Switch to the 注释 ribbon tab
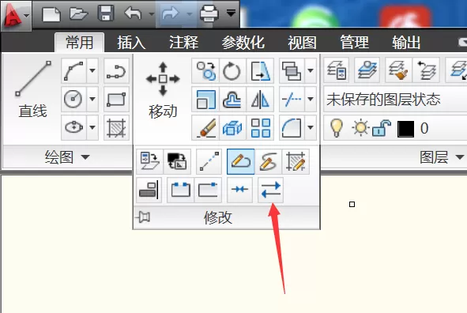The height and width of the screenshot is (313, 467). click(183, 43)
